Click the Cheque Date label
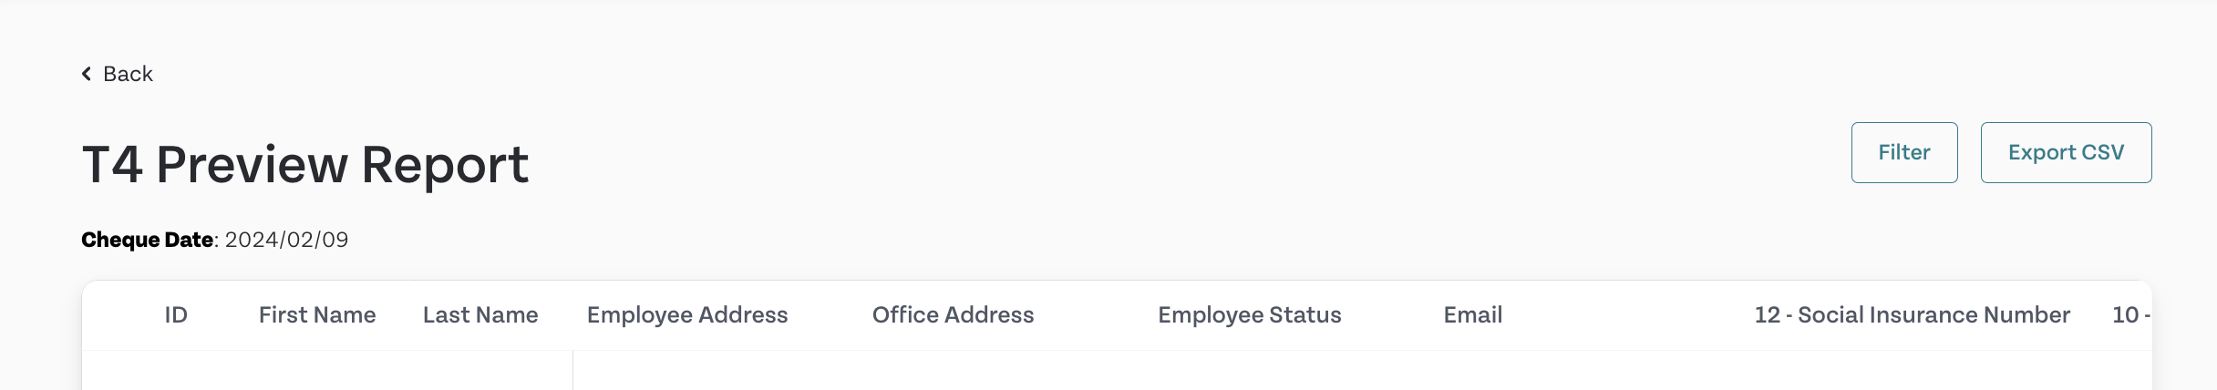The height and width of the screenshot is (390, 2217). (x=147, y=240)
